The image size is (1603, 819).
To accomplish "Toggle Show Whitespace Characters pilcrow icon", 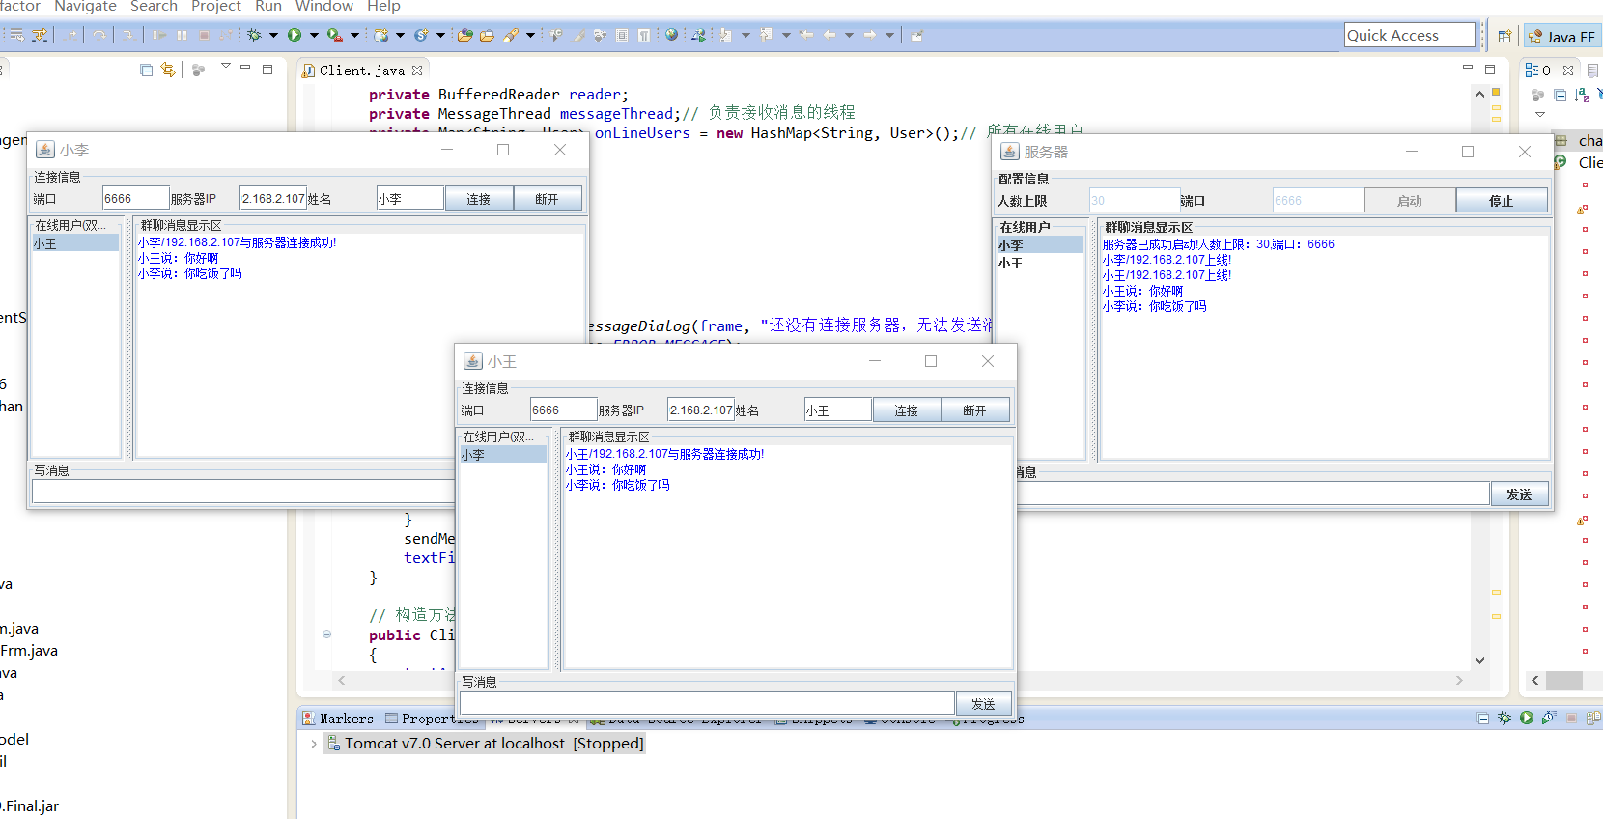I will pyautogui.click(x=643, y=35).
